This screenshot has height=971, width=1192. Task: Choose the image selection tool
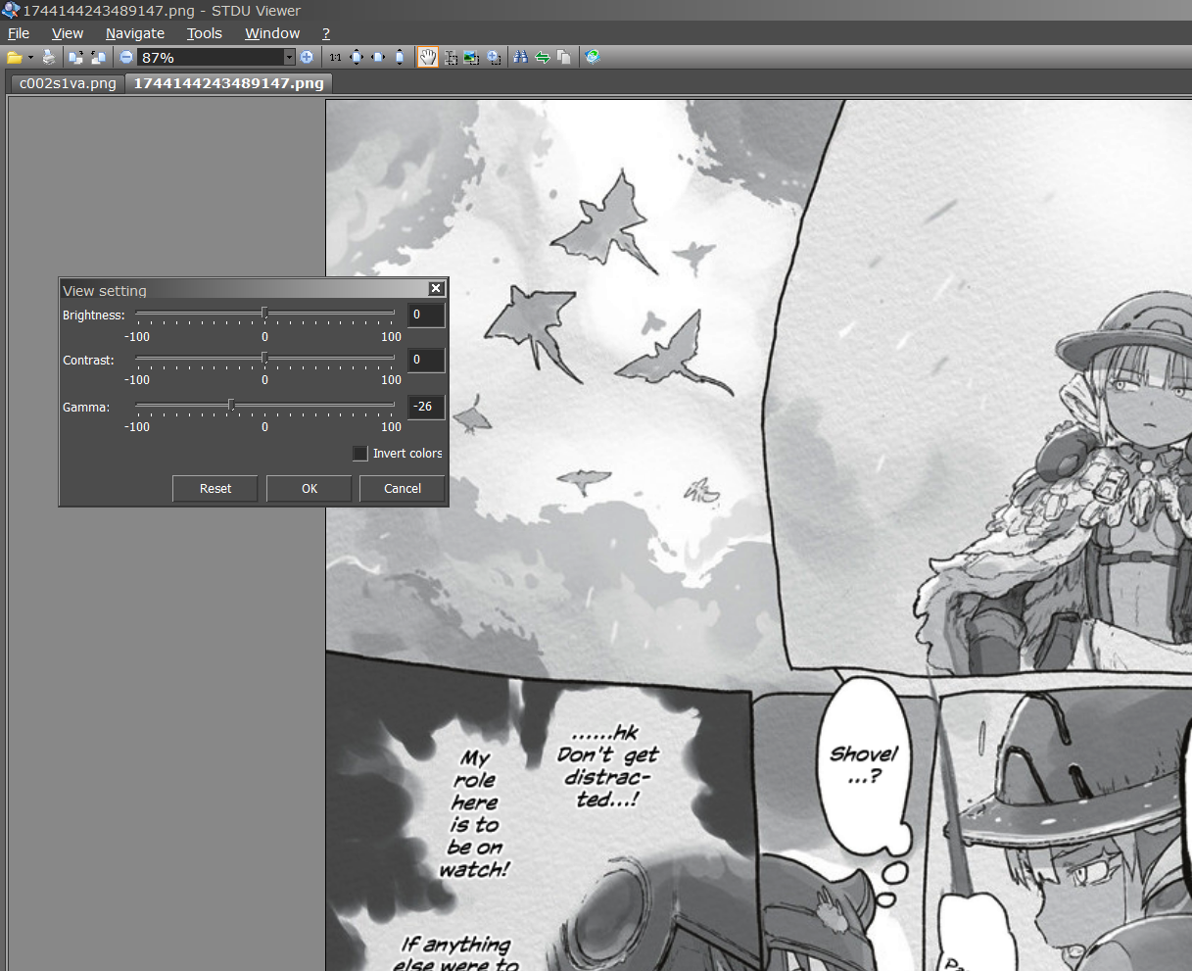coord(471,57)
